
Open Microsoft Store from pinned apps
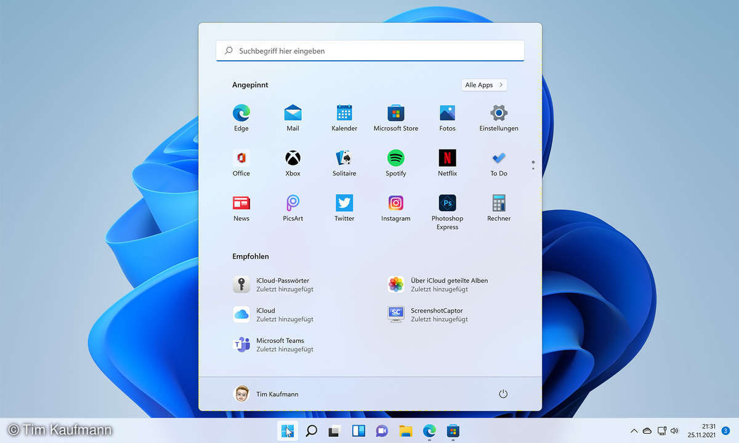pyautogui.click(x=396, y=118)
